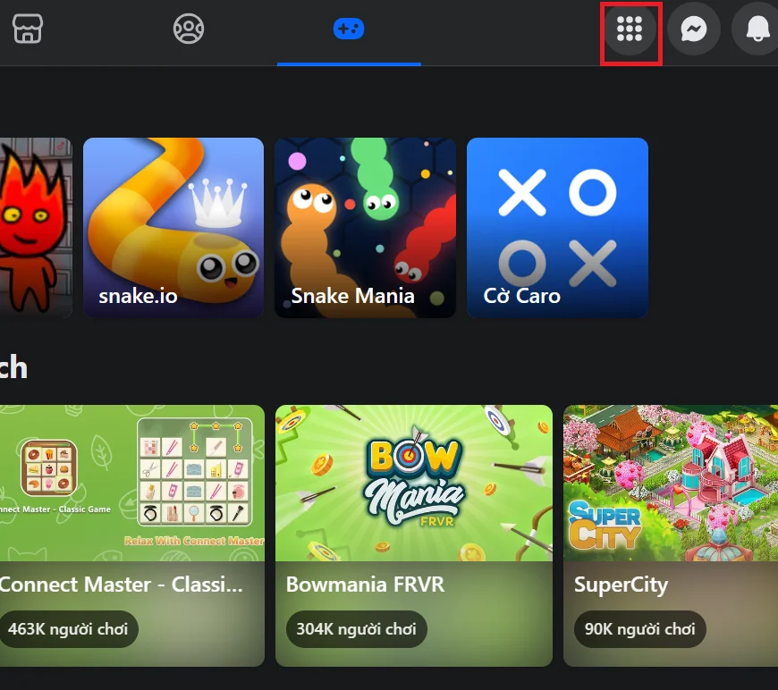Start the SuperCity game
This screenshot has width=778, height=690.
point(671,483)
